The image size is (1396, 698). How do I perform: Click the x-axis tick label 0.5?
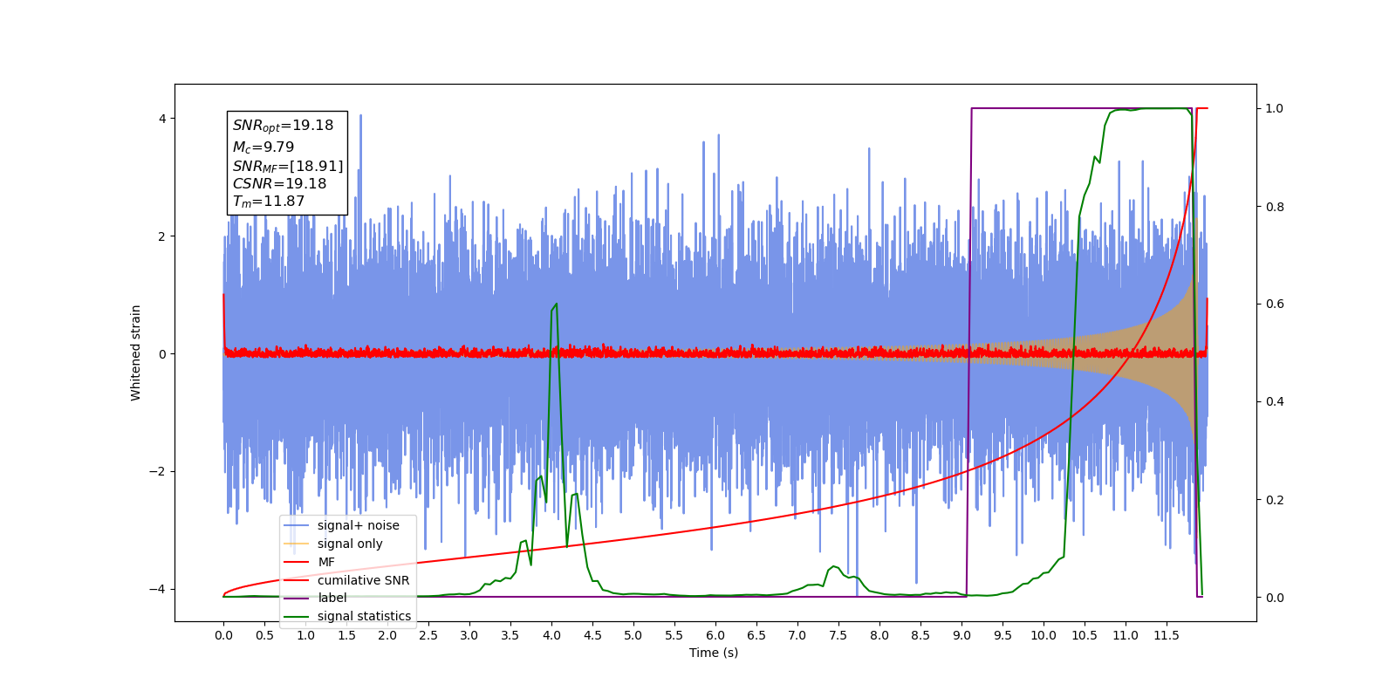(x=264, y=635)
